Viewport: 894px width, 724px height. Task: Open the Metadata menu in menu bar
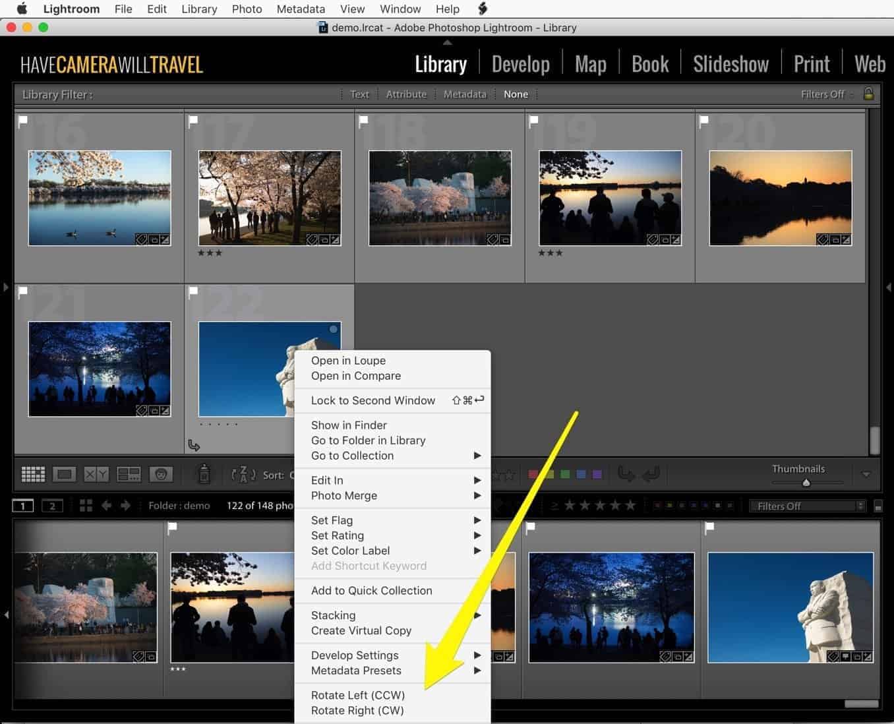[301, 9]
